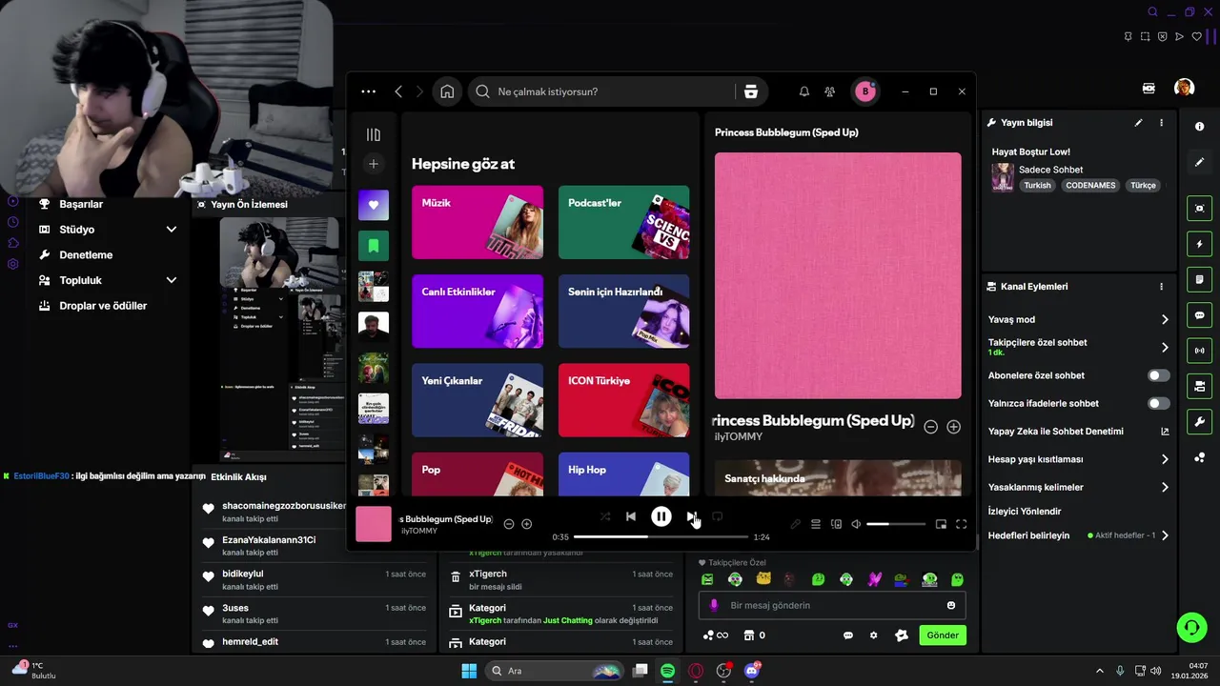Screen dimensions: 1220x686
Task: Open the Müzik browse card
Action: (x=478, y=222)
